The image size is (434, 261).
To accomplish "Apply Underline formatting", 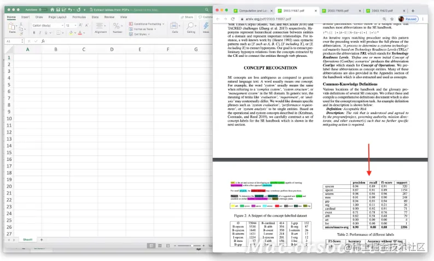I will (46, 33).
